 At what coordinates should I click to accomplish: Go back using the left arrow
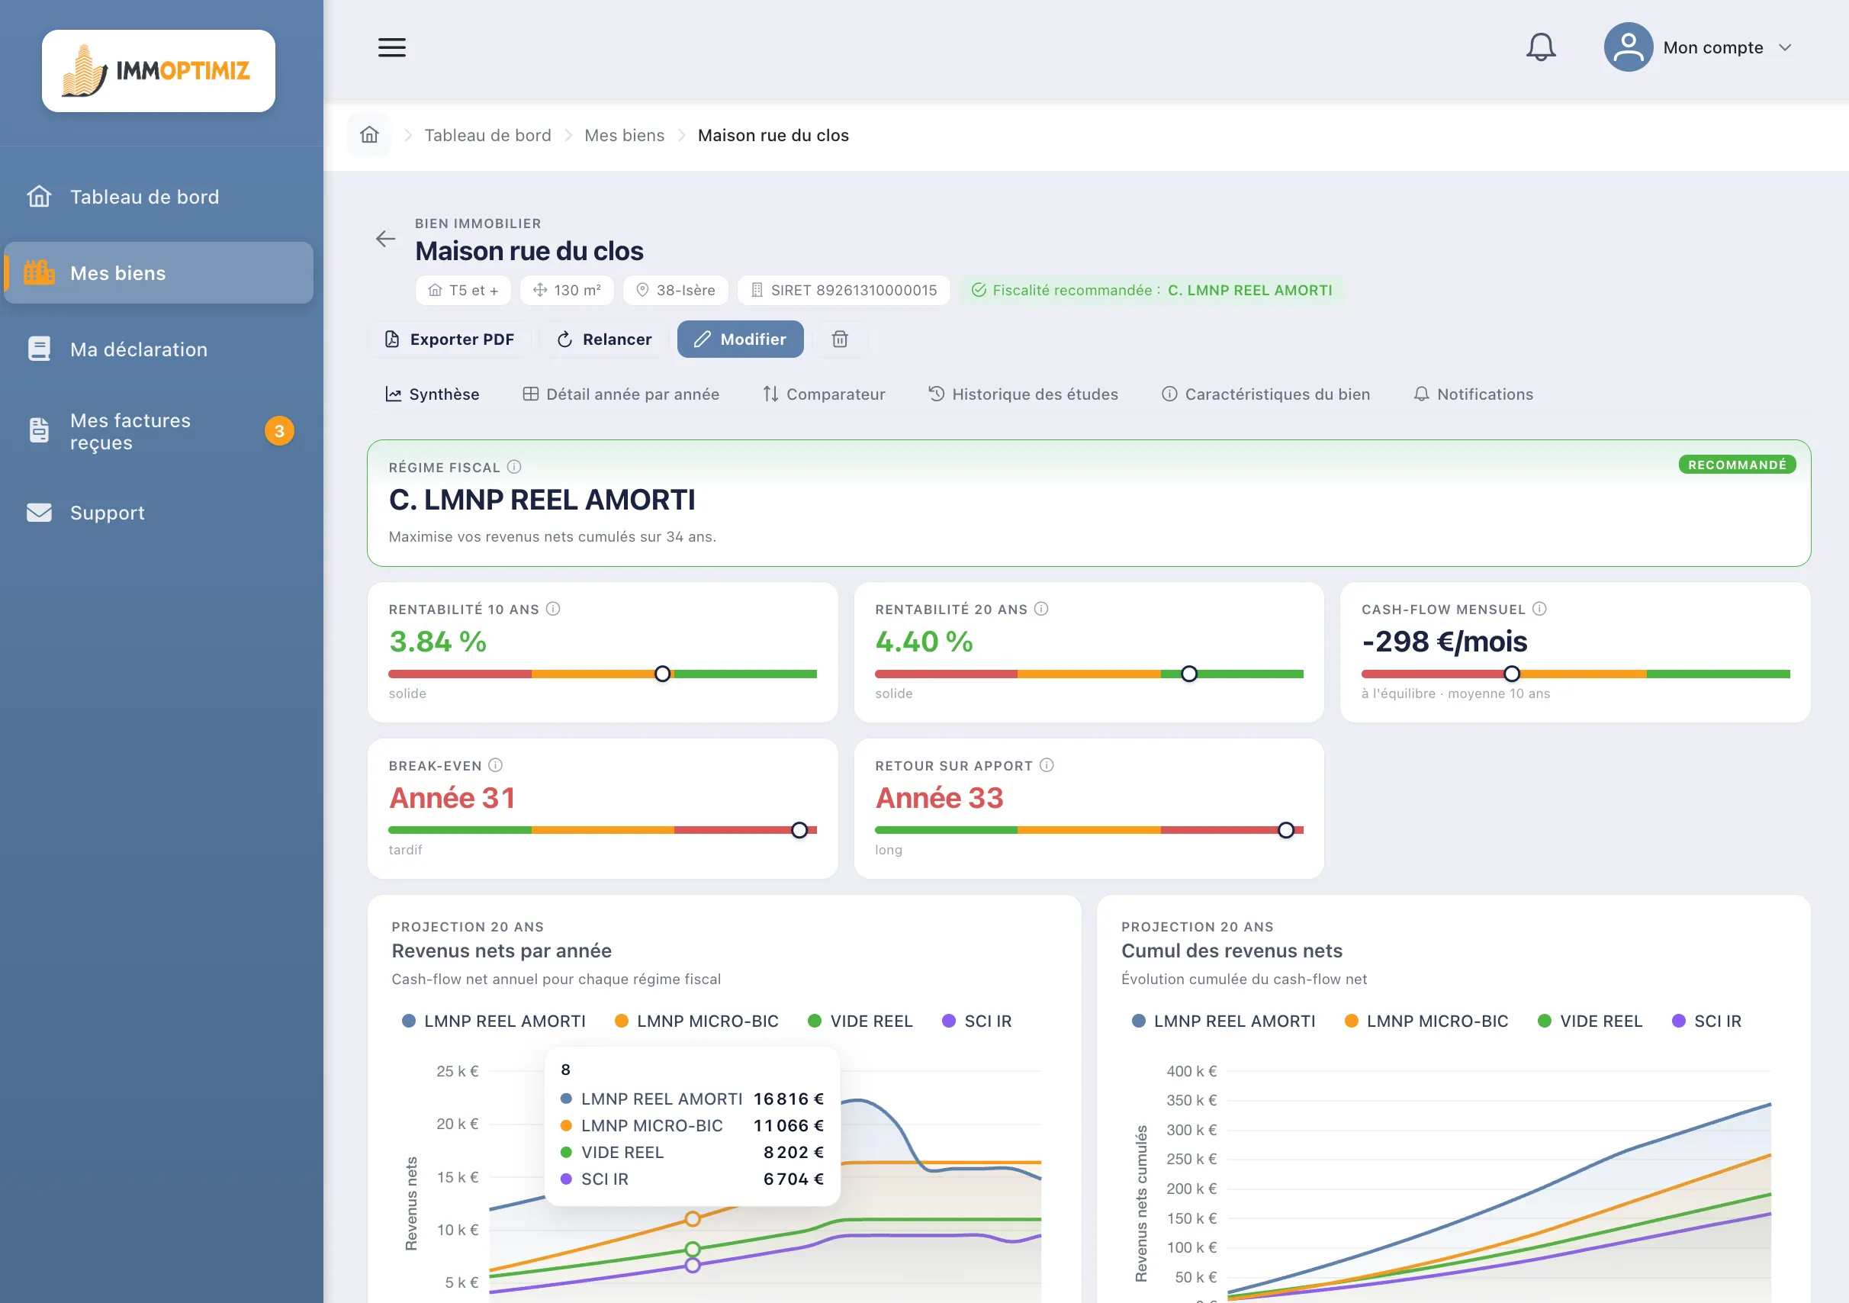click(386, 238)
